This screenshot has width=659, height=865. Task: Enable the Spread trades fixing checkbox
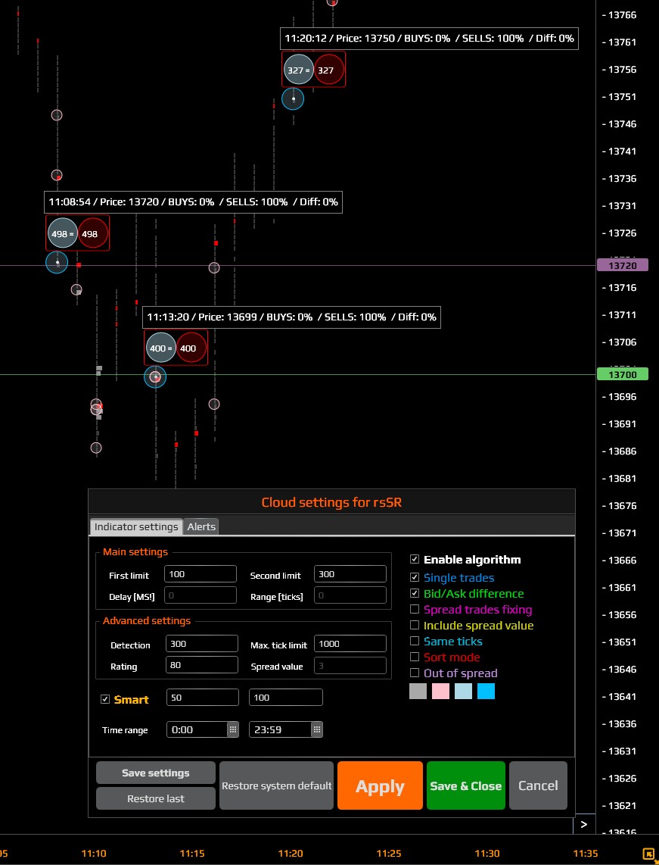click(415, 610)
